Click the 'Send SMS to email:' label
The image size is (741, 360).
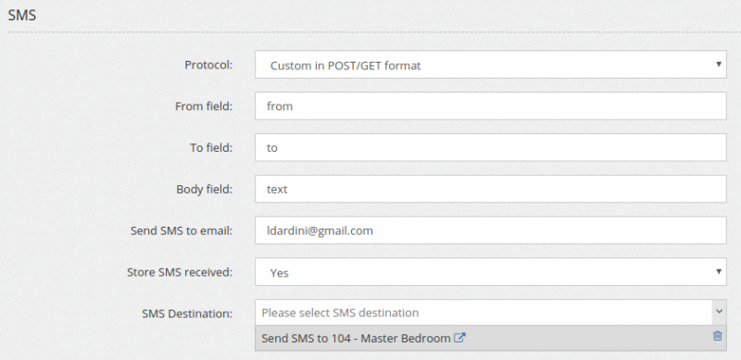[x=182, y=231]
